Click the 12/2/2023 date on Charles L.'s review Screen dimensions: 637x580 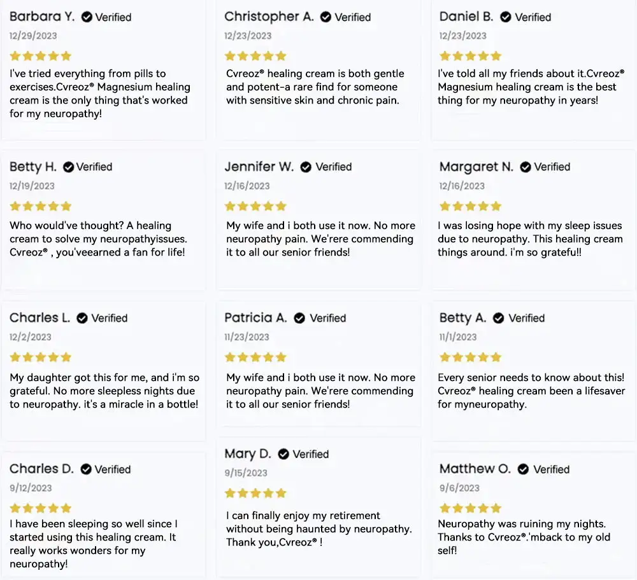(31, 337)
